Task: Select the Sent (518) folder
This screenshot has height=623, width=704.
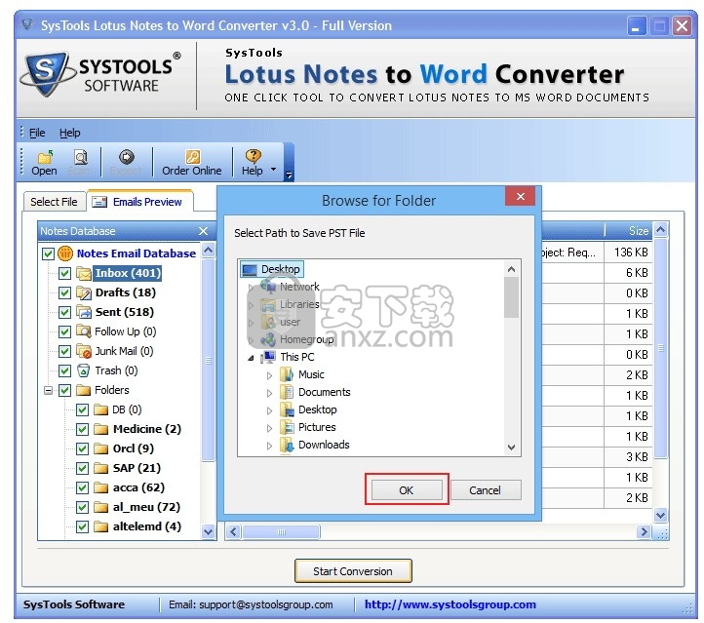Action: click(125, 312)
